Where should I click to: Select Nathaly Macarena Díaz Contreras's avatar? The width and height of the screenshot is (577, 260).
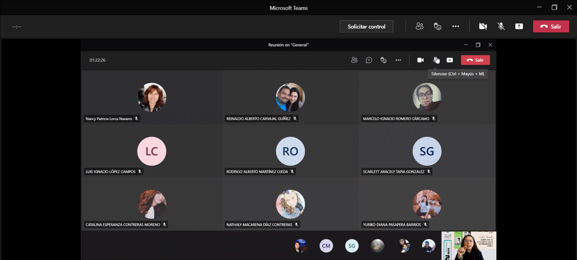[x=290, y=204]
